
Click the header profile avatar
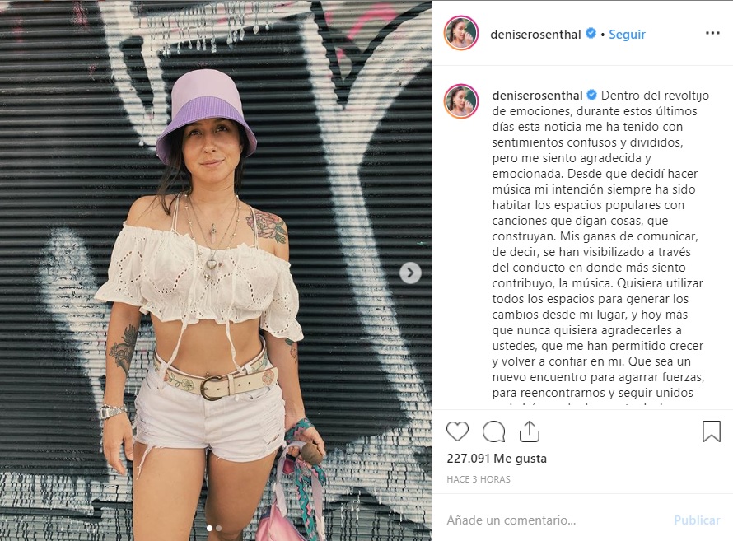tap(461, 33)
